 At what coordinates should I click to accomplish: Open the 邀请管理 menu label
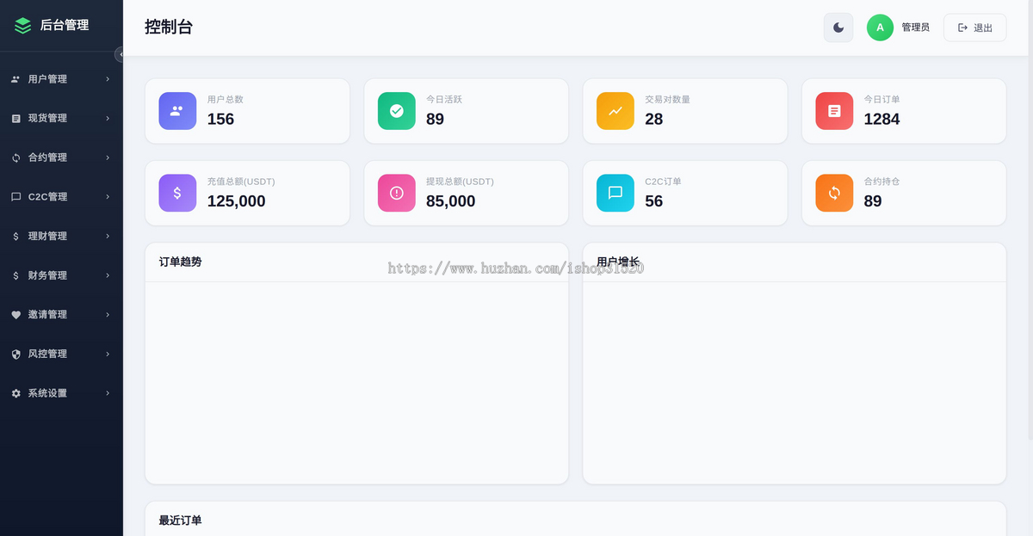(x=47, y=315)
